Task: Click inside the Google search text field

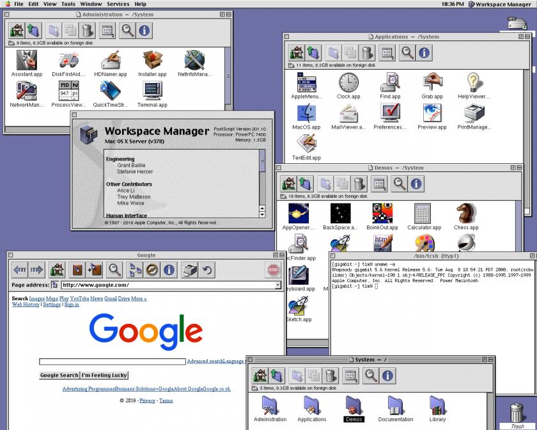Action: (x=113, y=362)
